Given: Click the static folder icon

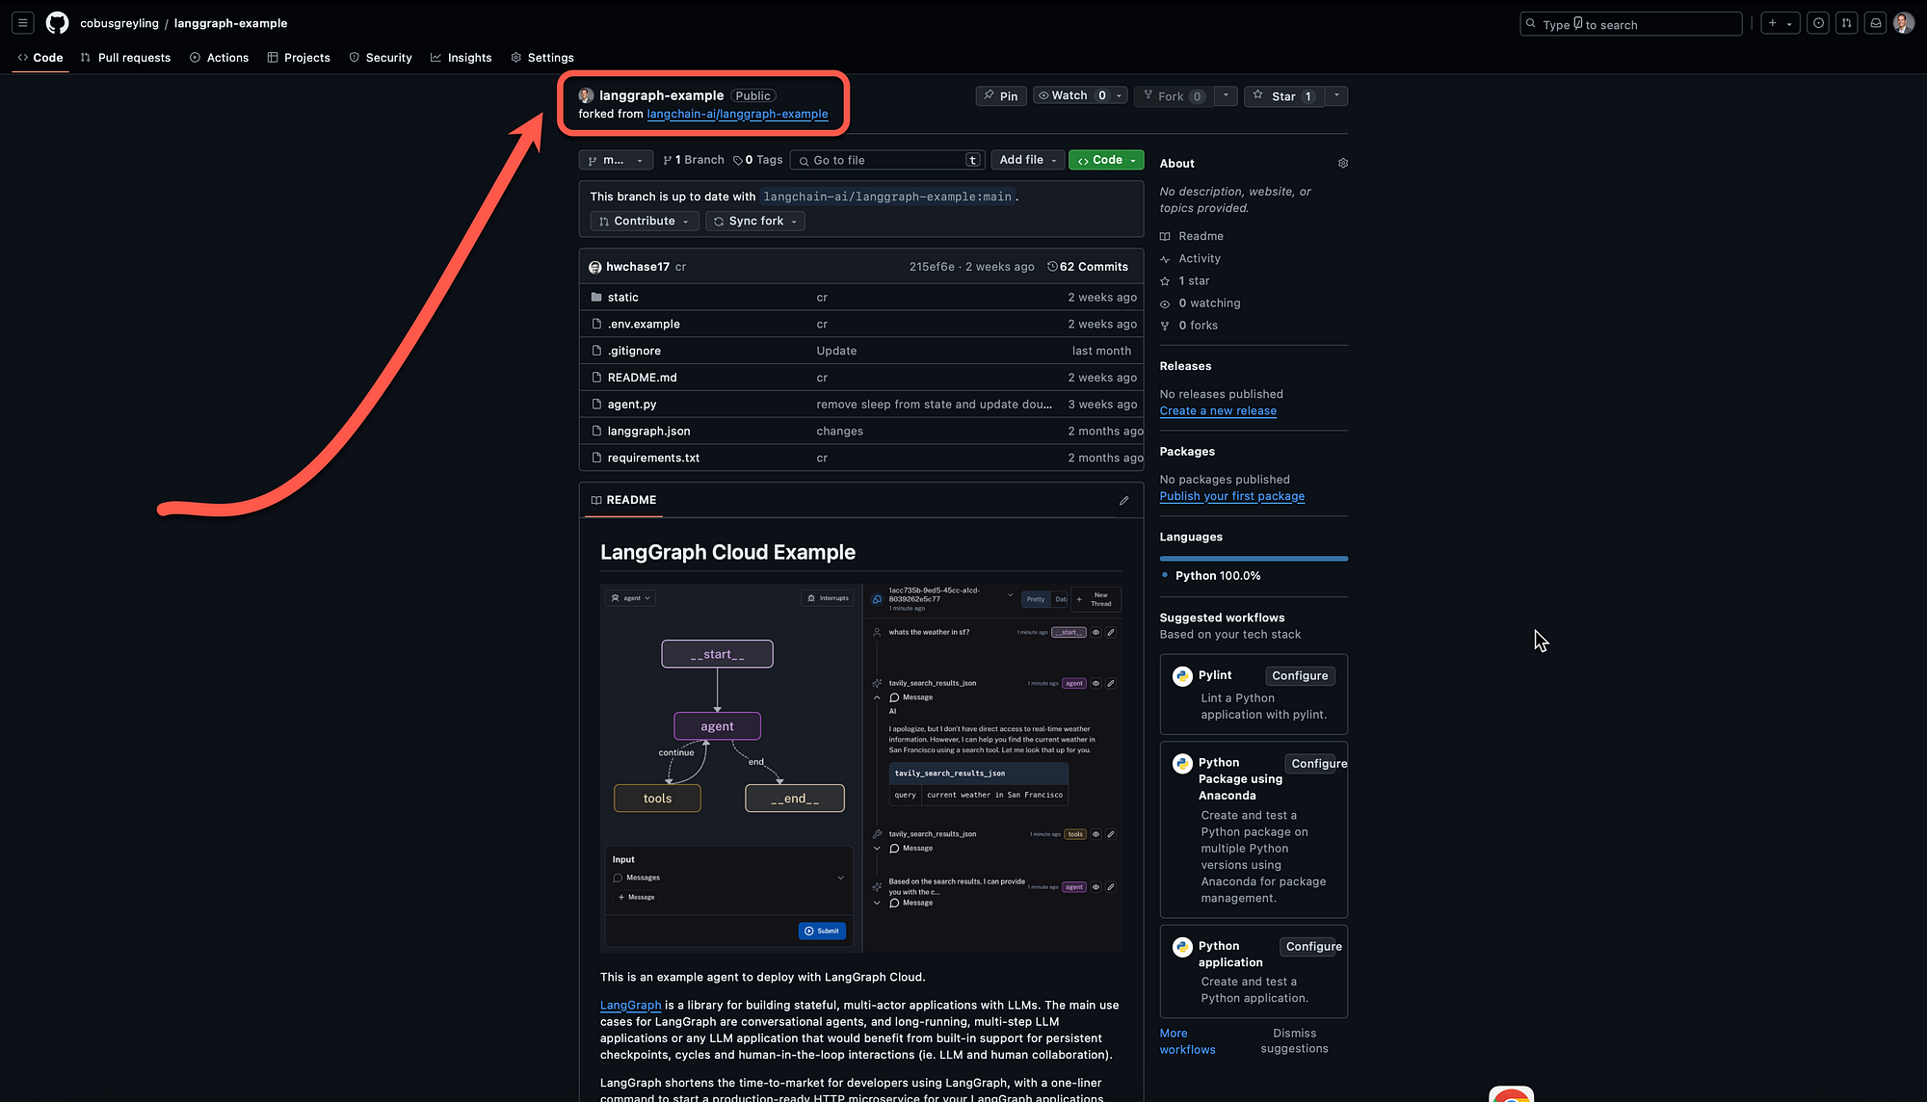Looking at the screenshot, I should (x=597, y=297).
